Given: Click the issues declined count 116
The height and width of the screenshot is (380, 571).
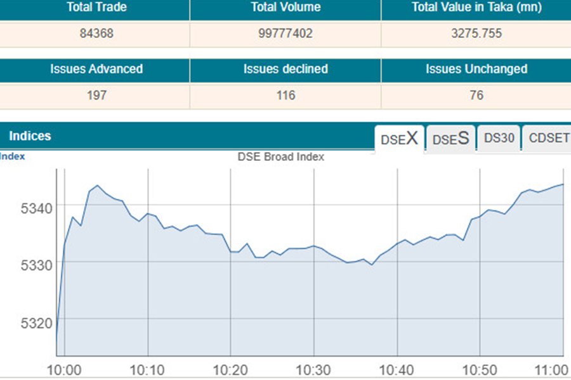Looking at the screenshot, I should click(285, 96).
